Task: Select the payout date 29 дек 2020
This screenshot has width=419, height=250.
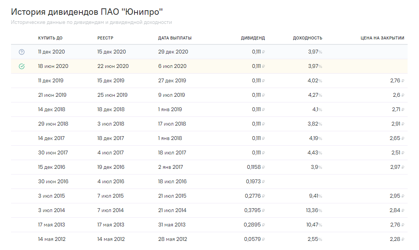Action: tap(173, 52)
